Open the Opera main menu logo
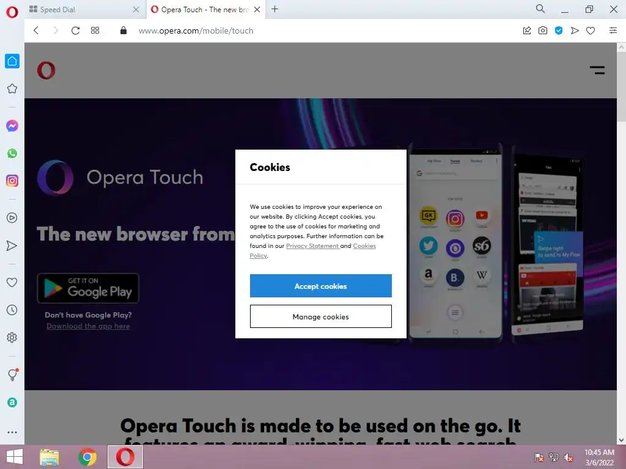This screenshot has width=626, height=469. click(12, 12)
